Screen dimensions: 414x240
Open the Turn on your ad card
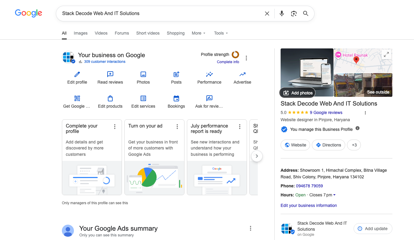click(154, 157)
